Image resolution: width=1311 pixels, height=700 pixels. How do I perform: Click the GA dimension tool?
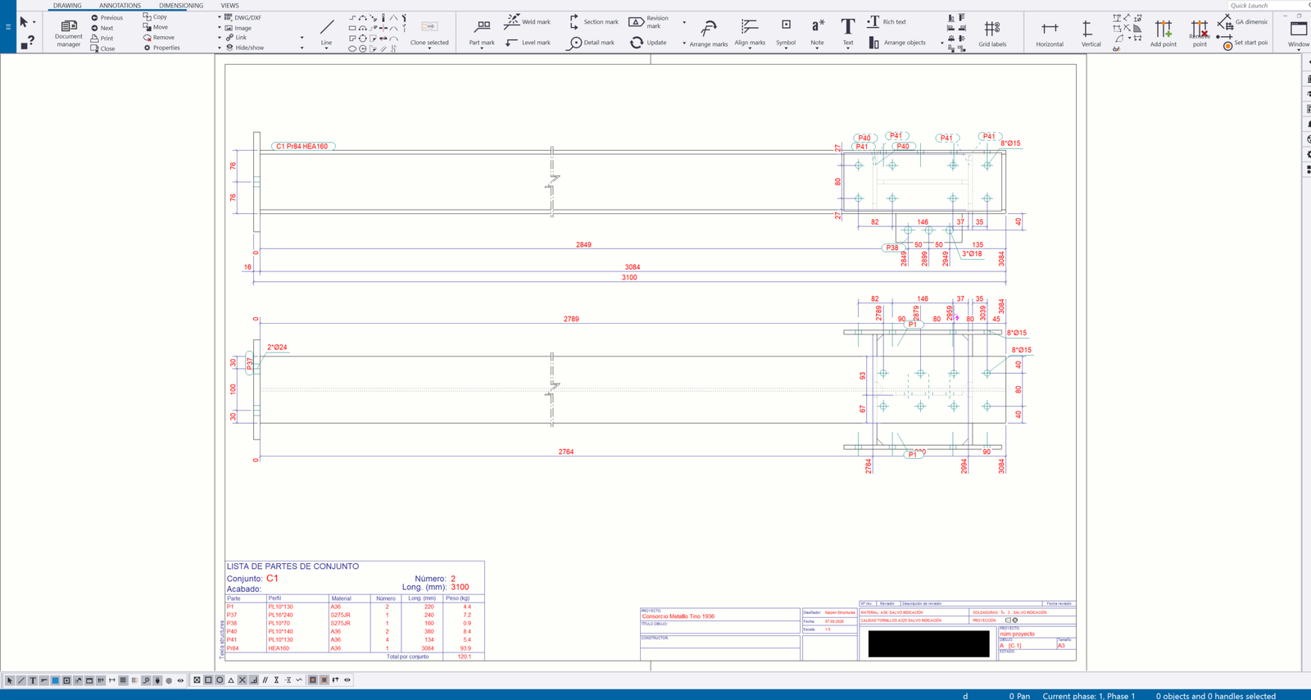(1242, 21)
